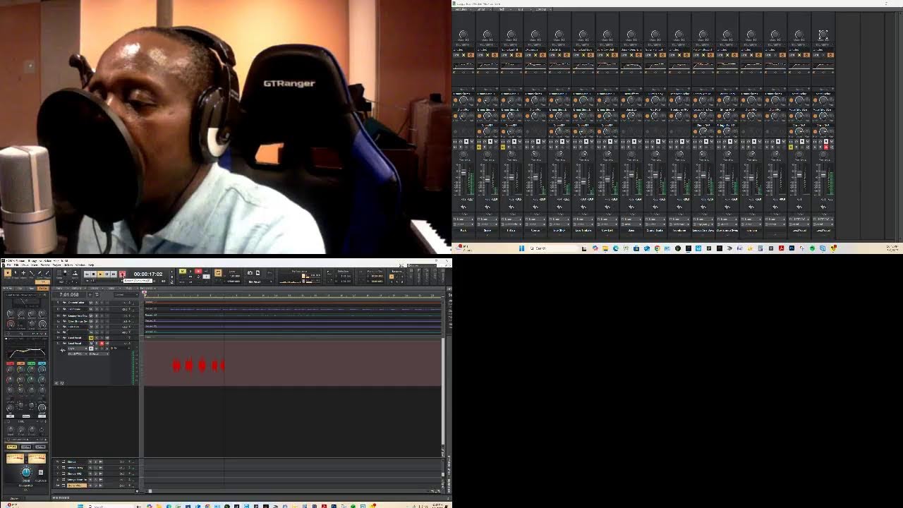Click the camera screenset icon
This screenshot has width=903, height=508.
coord(250,272)
